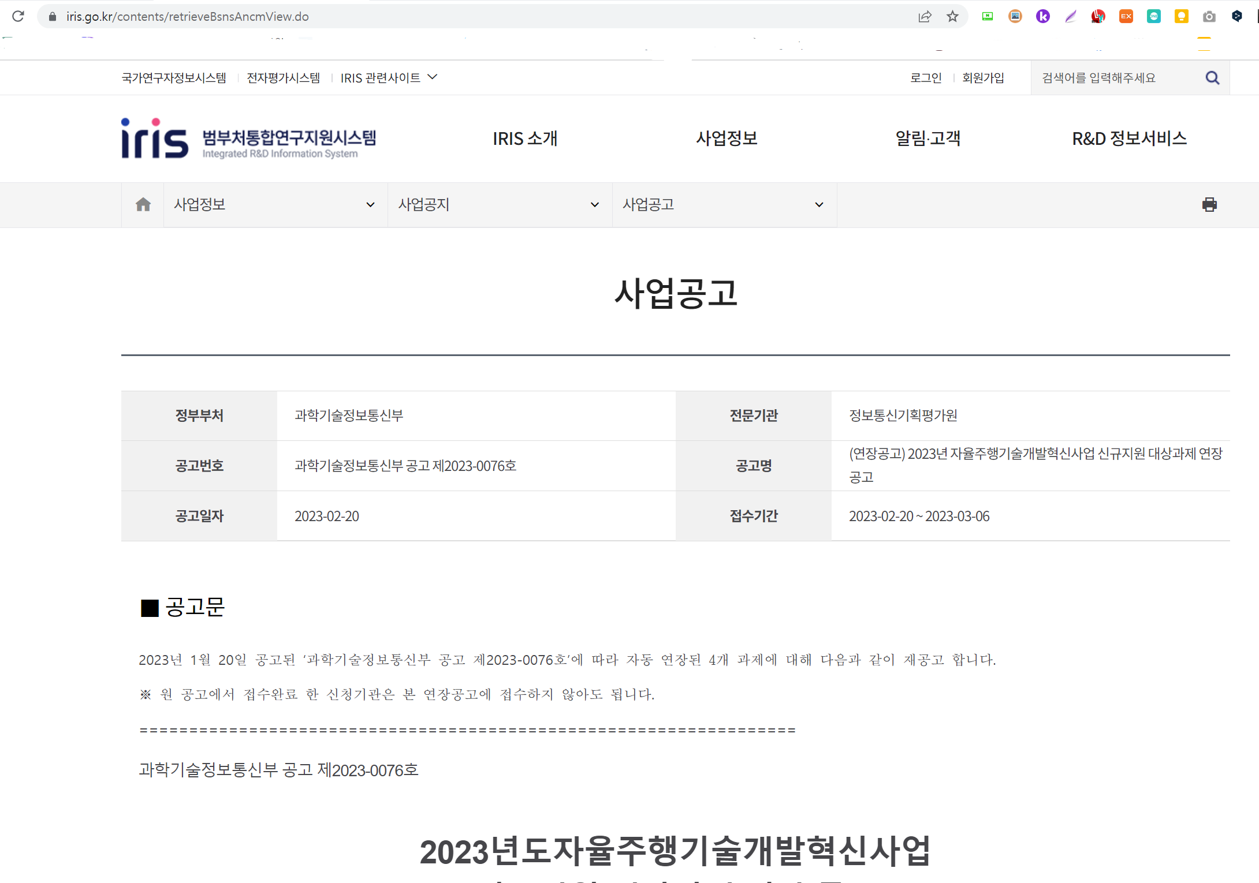Open the R&D 정보서비스 main menu
The width and height of the screenshot is (1259, 883).
[x=1129, y=139]
